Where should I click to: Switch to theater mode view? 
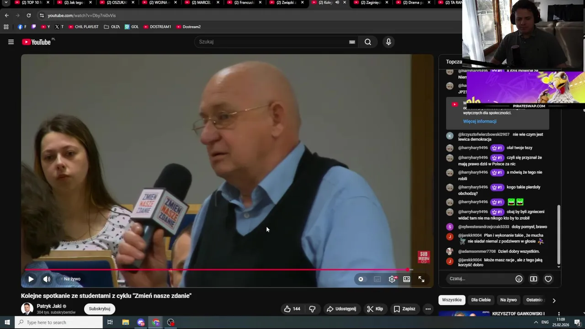407,279
